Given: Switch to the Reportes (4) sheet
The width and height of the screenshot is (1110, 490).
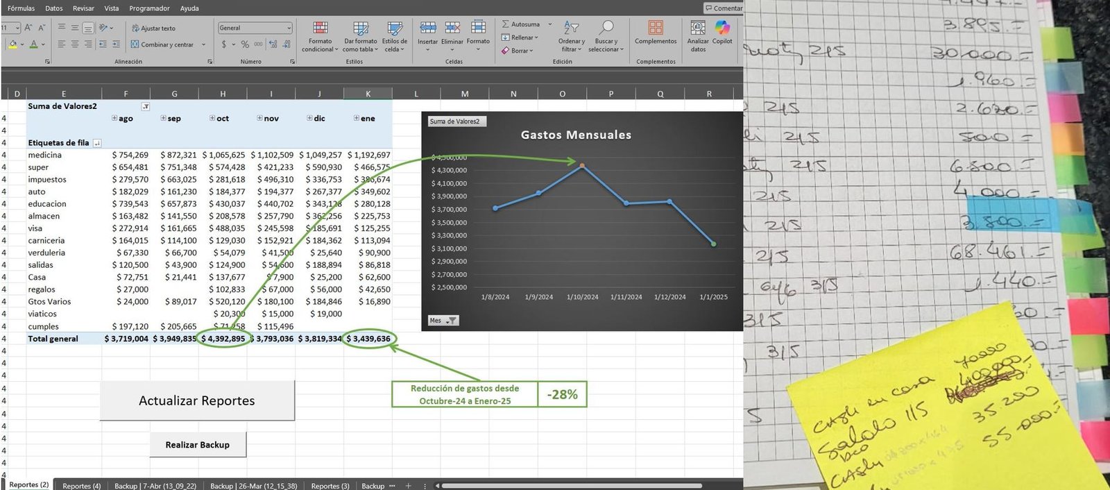Looking at the screenshot, I should tap(81, 485).
